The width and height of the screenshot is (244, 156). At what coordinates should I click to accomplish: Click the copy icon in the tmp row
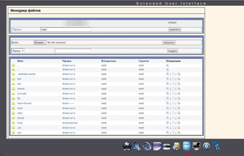[x=173, y=123]
